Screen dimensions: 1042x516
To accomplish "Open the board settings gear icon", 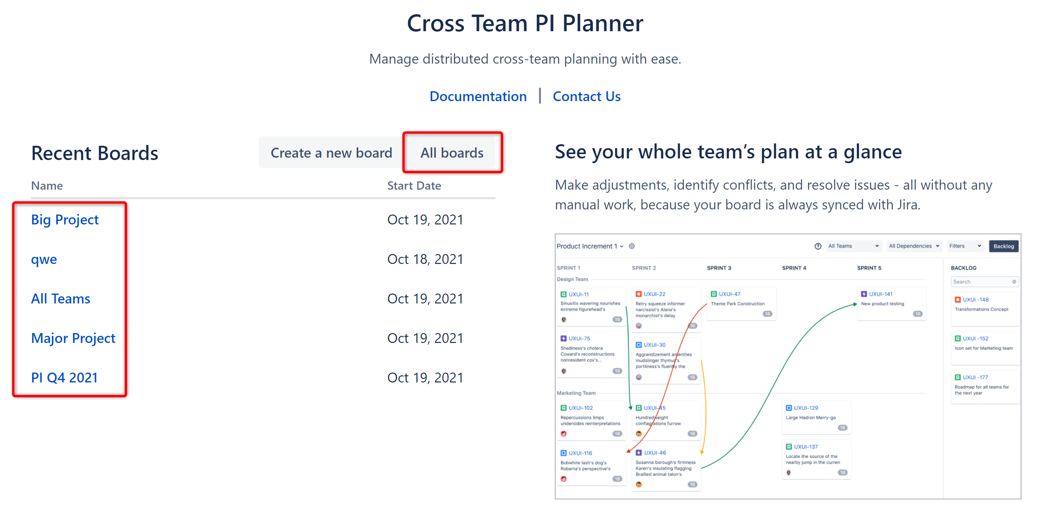I will click(x=632, y=246).
